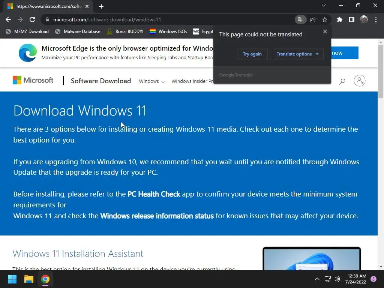Open the clock showing 12:39 AM
This screenshot has height=288, width=384.
click(356, 279)
